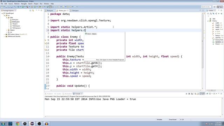Expand the helpers package node
This screenshot has width=224, height=126.
(x=7, y=30)
